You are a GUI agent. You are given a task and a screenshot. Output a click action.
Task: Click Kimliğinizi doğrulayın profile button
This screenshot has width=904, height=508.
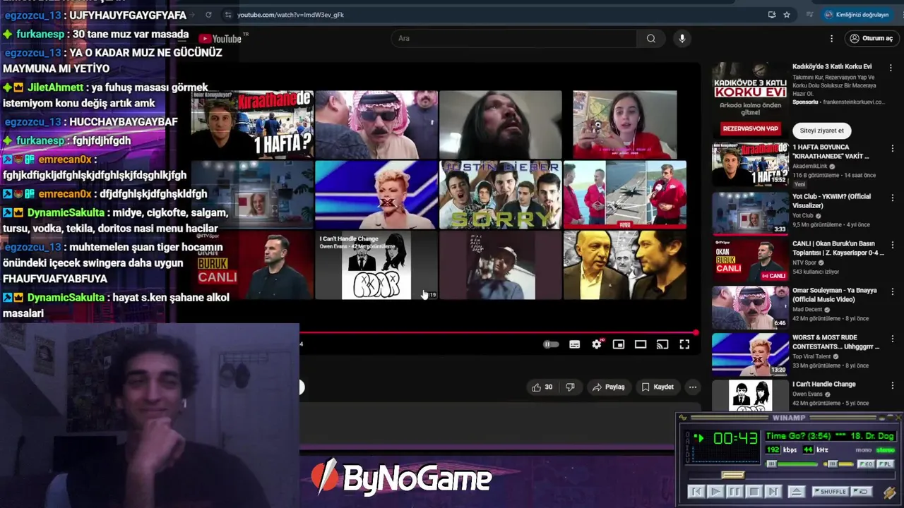(856, 15)
